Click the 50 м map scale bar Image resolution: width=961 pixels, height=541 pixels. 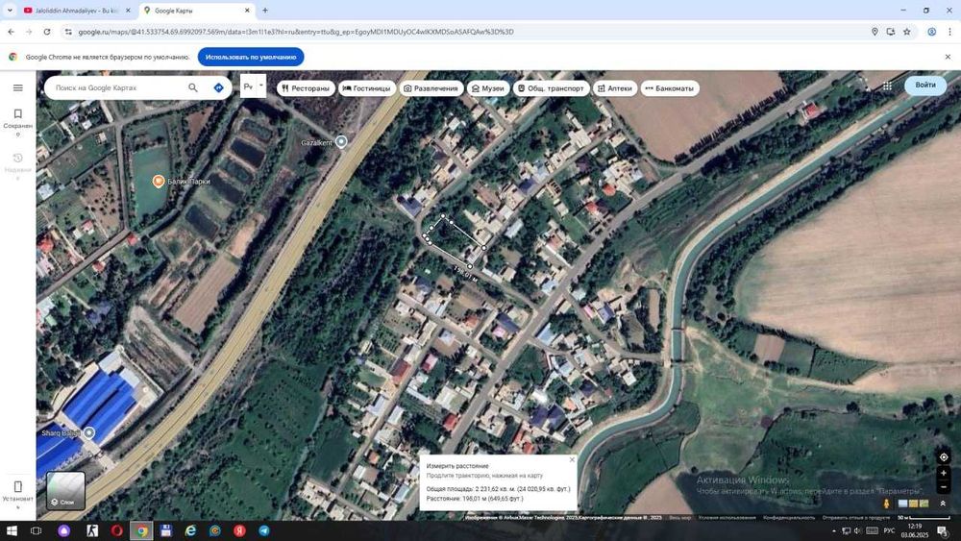tap(923, 518)
